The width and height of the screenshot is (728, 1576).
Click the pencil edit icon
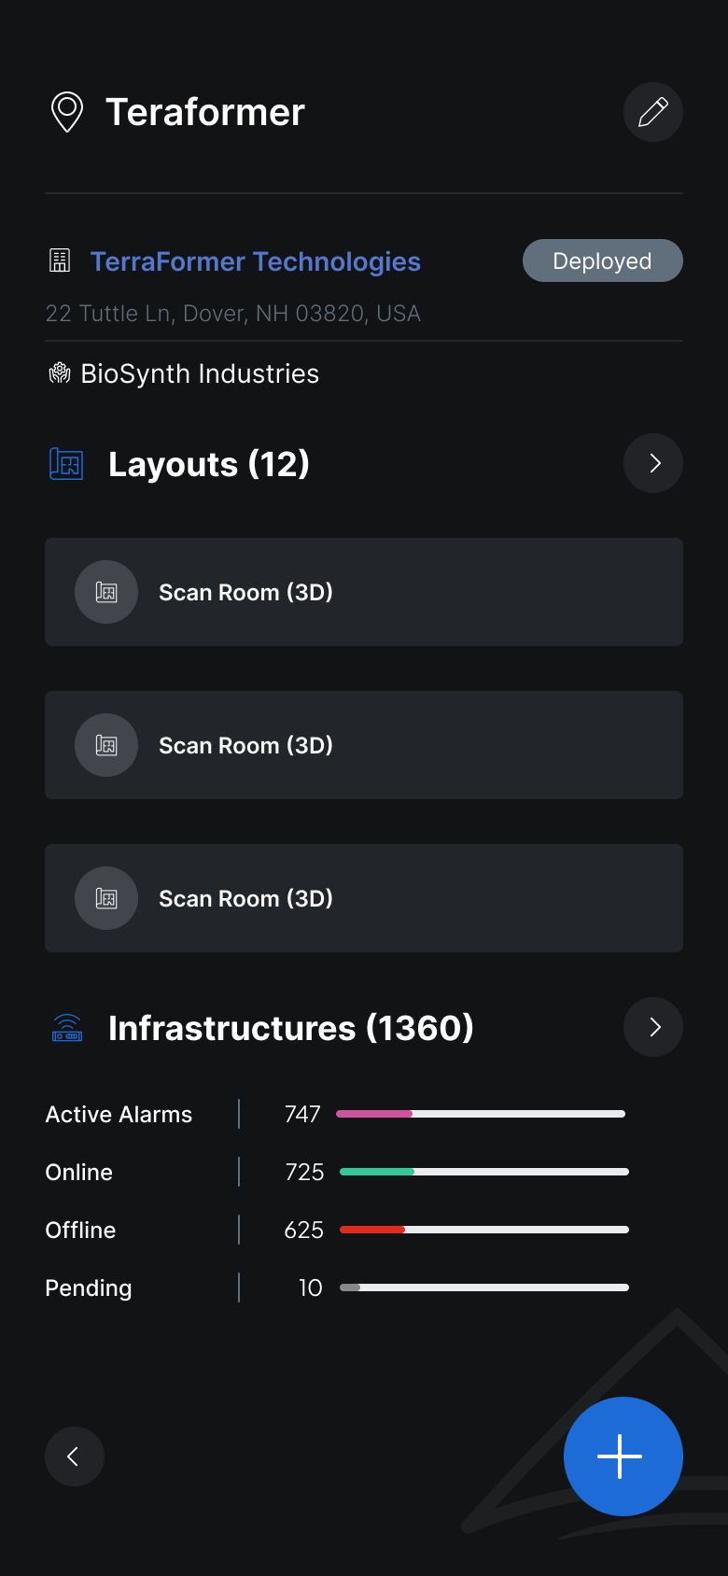point(653,112)
